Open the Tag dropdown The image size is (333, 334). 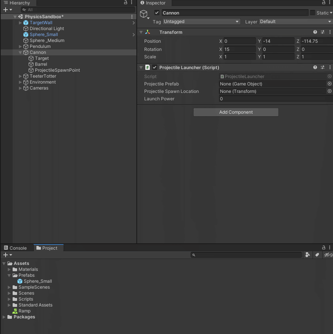(201, 22)
